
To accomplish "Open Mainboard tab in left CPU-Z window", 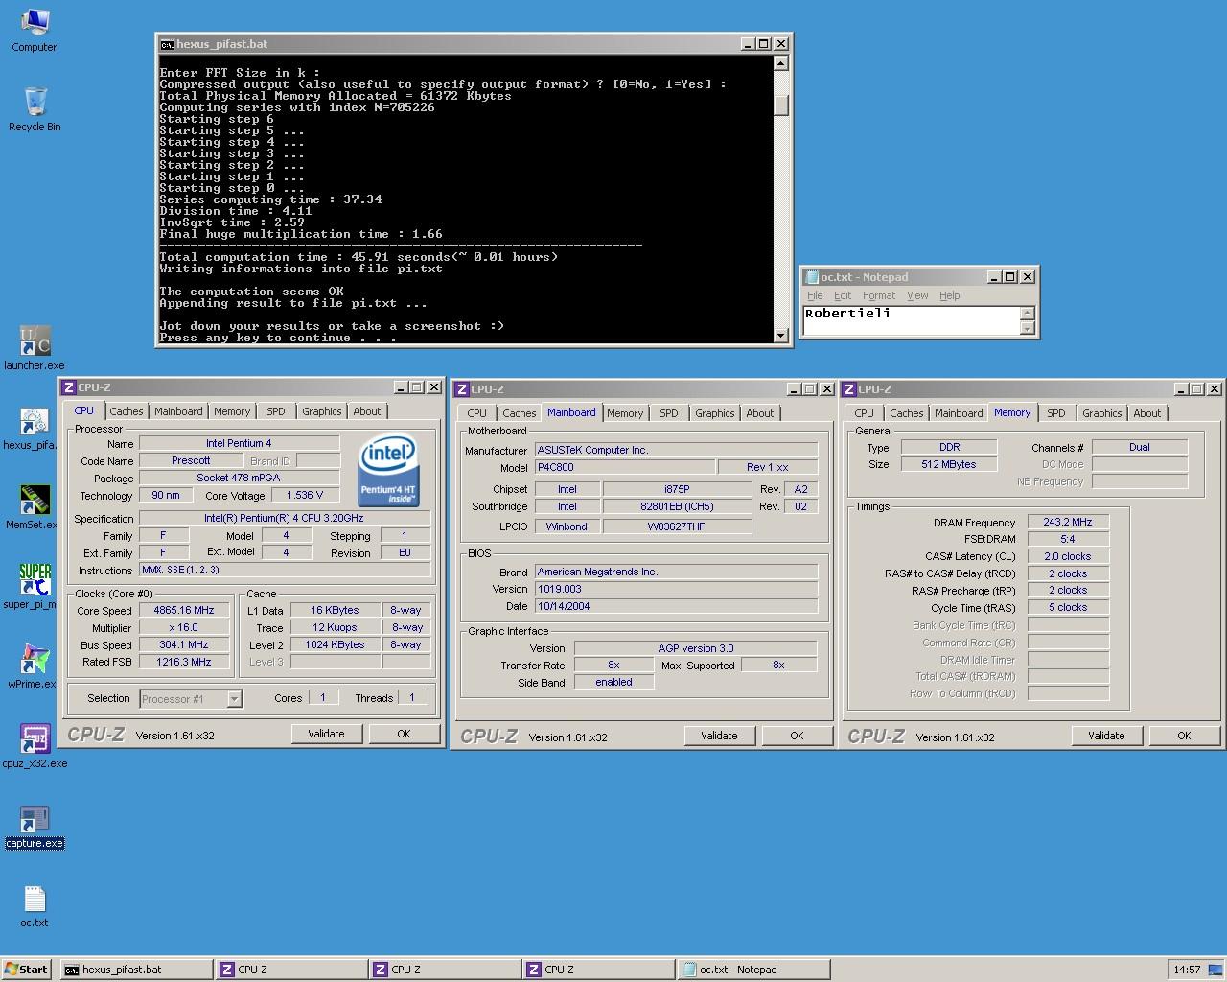I will [x=178, y=411].
